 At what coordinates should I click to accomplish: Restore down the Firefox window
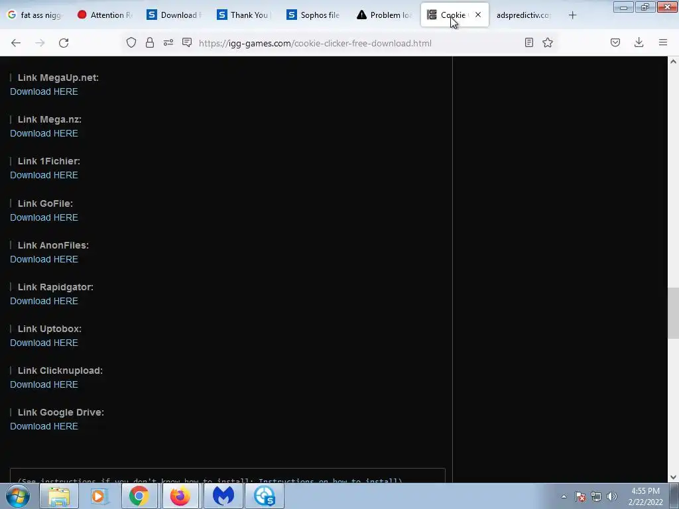pyautogui.click(x=645, y=7)
